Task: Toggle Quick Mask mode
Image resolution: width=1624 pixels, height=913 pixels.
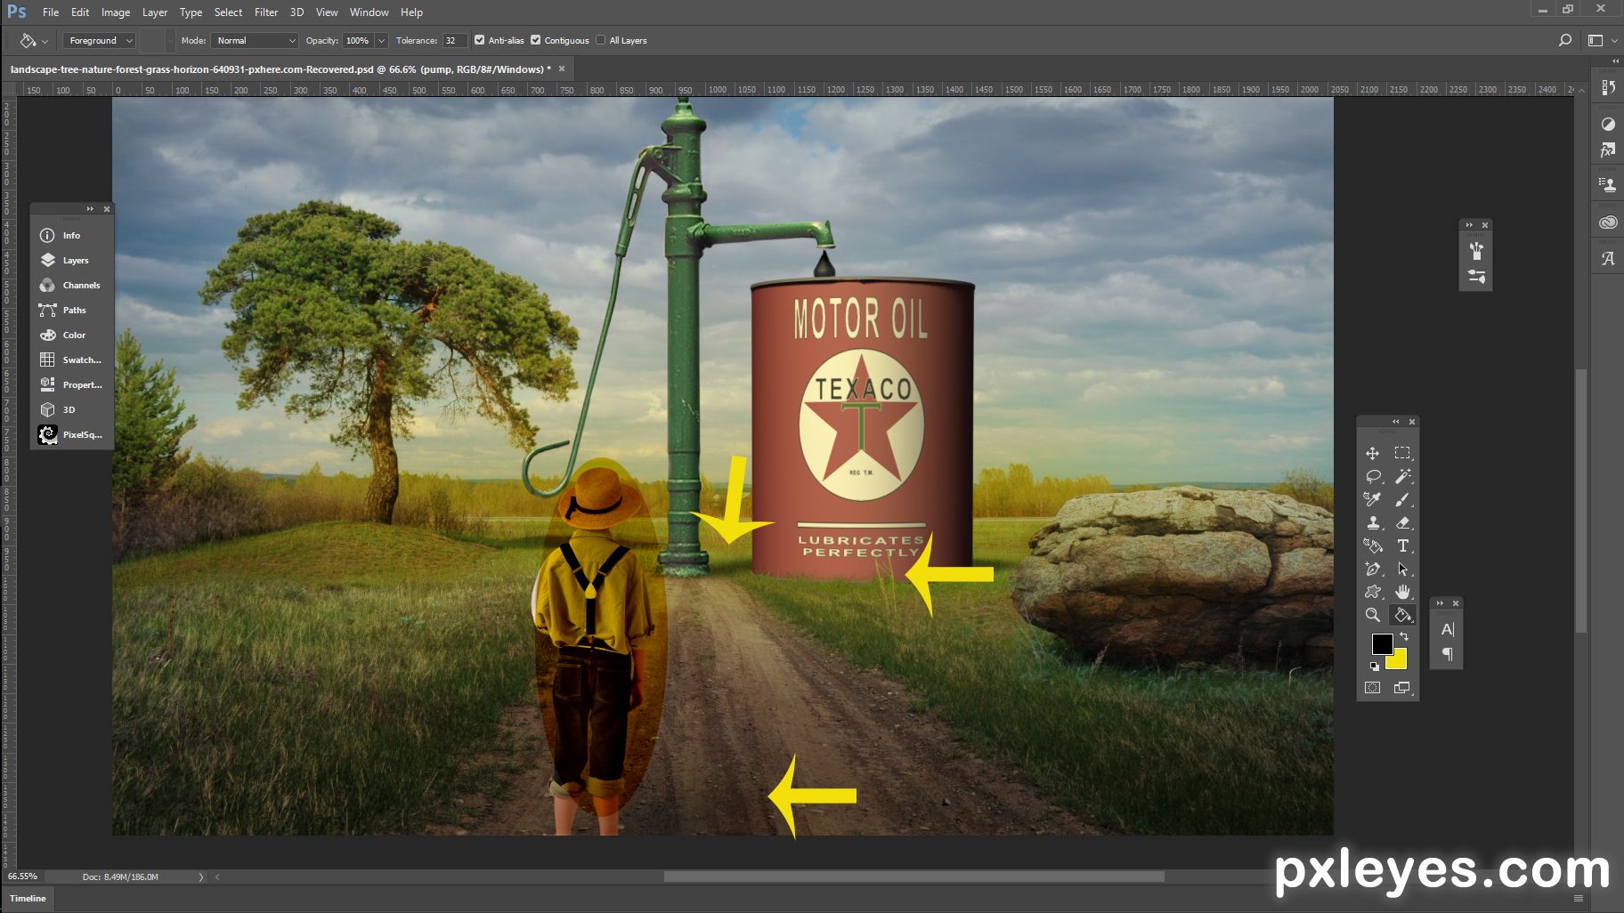Action: pyautogui.click(x=1372, y=688)
